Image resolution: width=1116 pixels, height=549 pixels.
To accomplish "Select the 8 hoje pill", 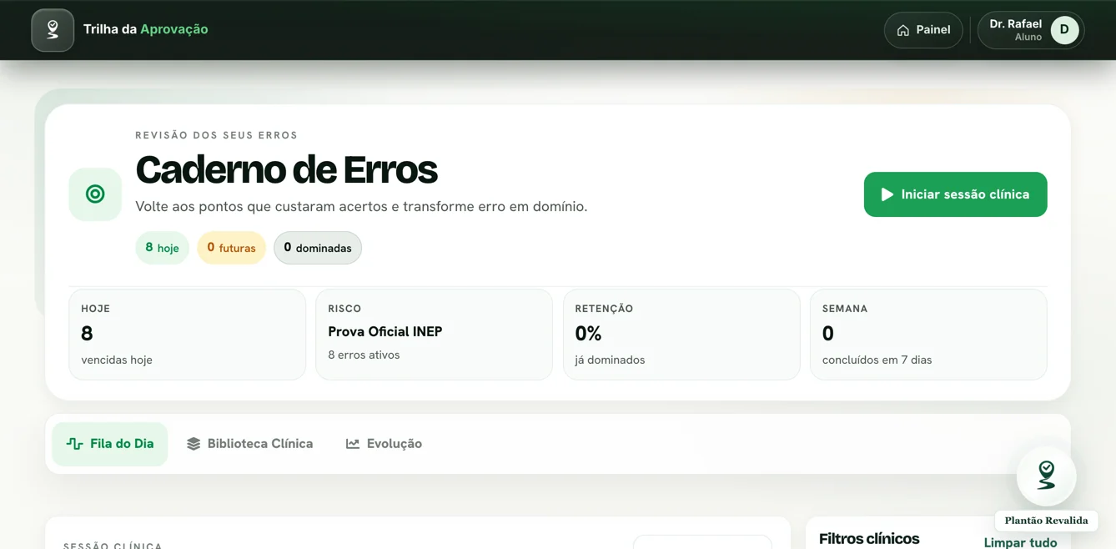I will pos(163,248).
